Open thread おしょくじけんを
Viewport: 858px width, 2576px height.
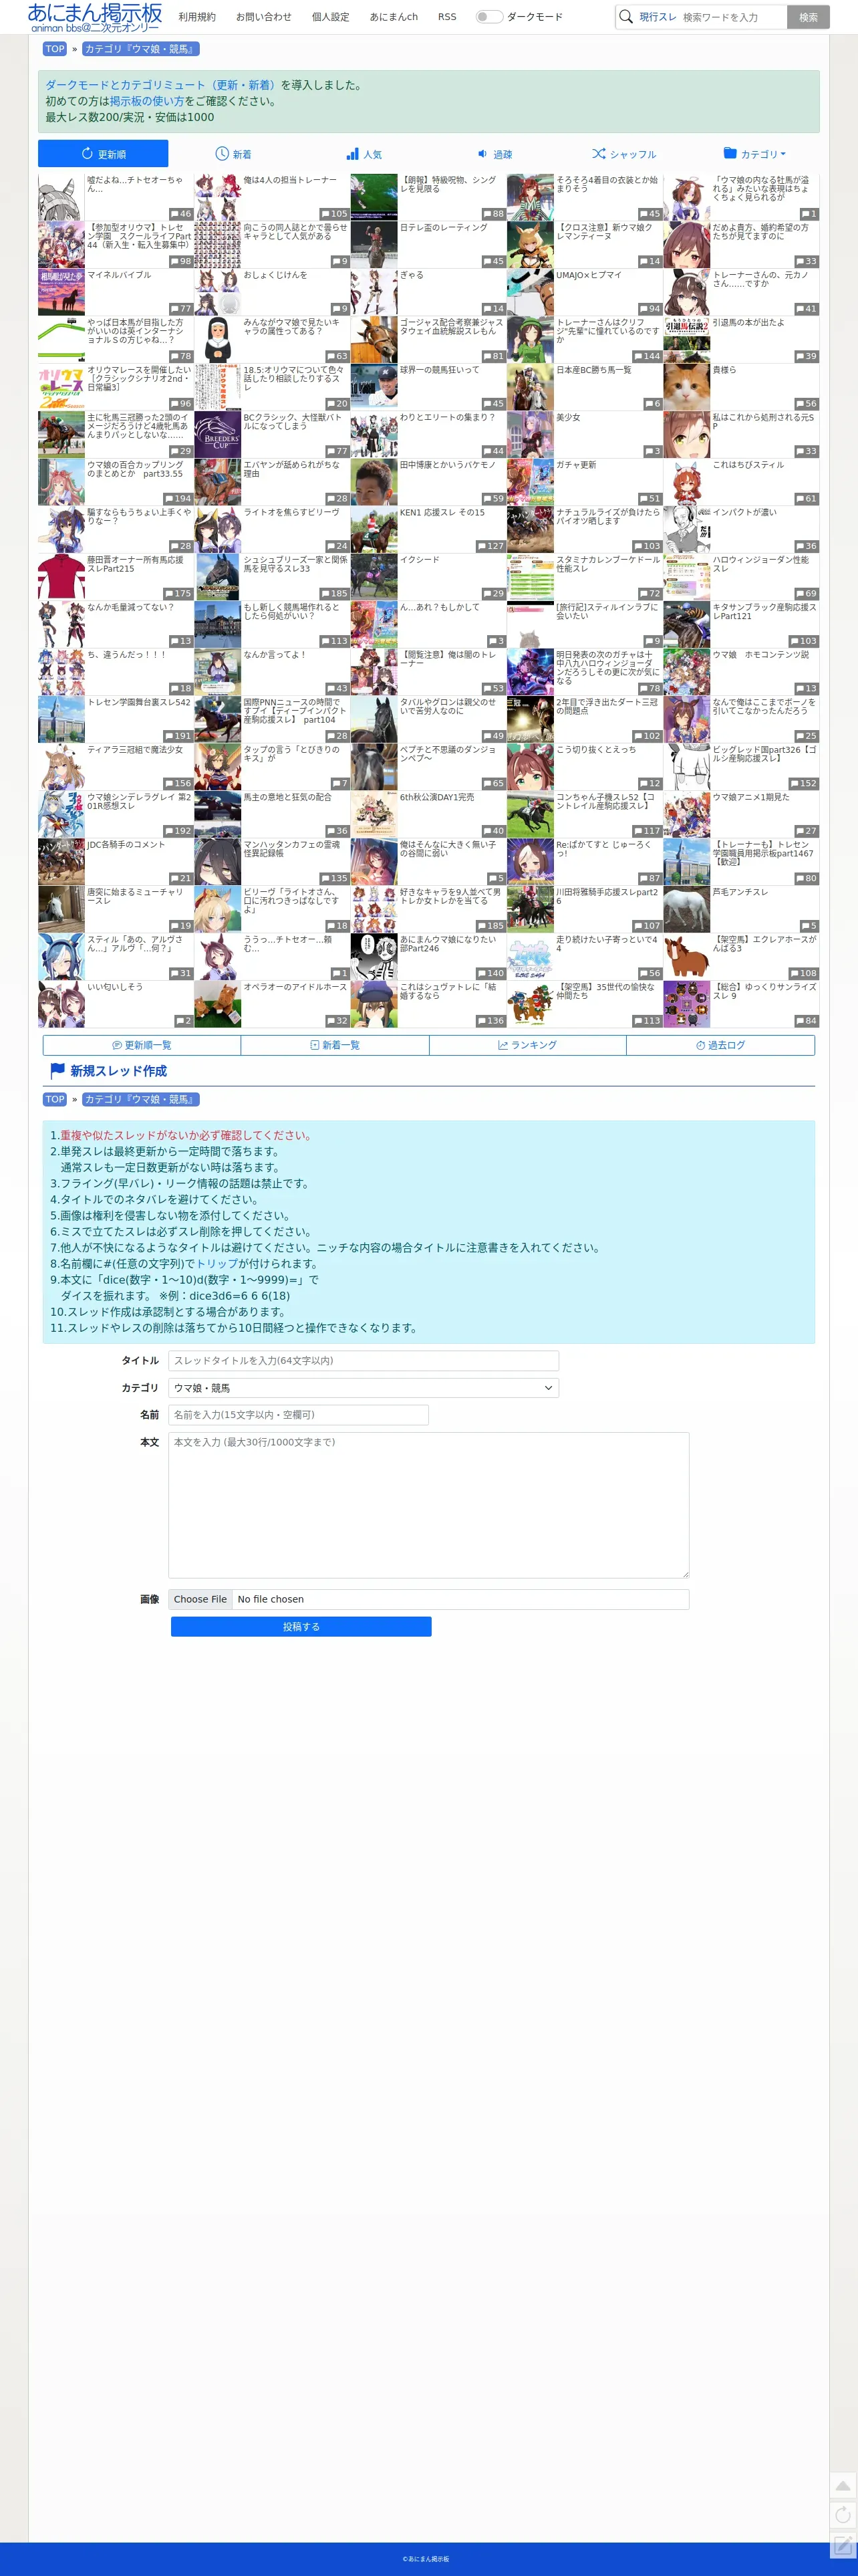pyautogui.click(x=272, y=292)
